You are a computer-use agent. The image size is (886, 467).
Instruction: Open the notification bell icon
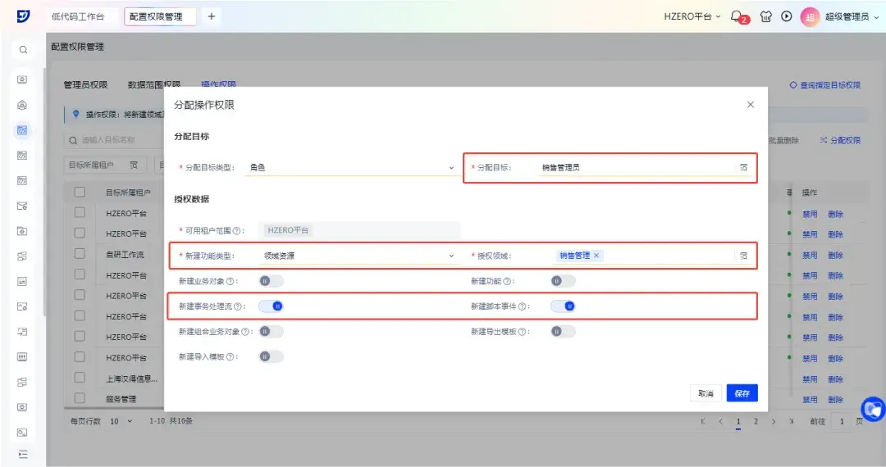(x=736, y=16)
